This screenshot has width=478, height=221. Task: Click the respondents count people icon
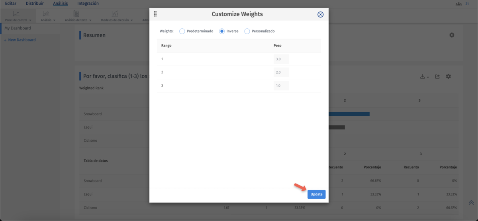(x=458, y=4)
